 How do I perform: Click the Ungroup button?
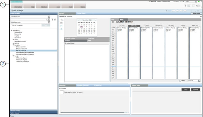(195, 89)
